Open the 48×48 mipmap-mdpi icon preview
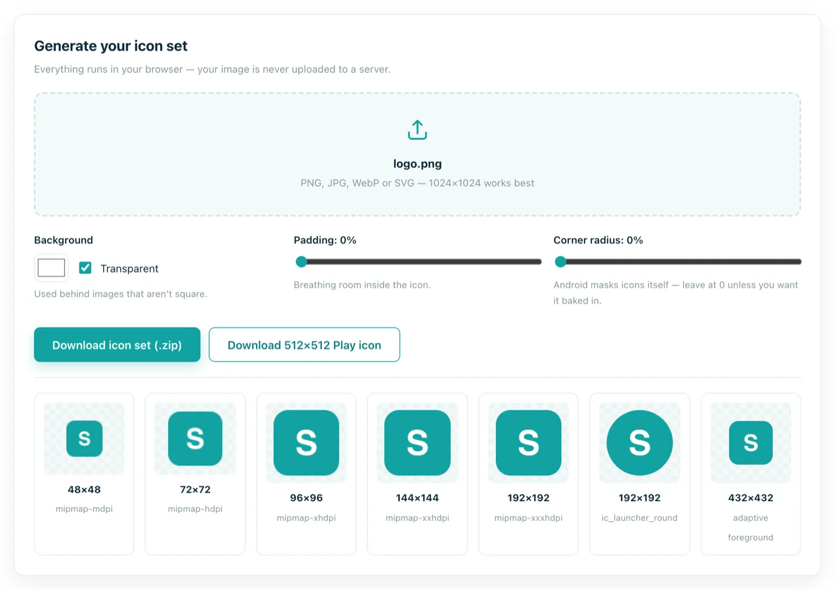 [84, 439]
